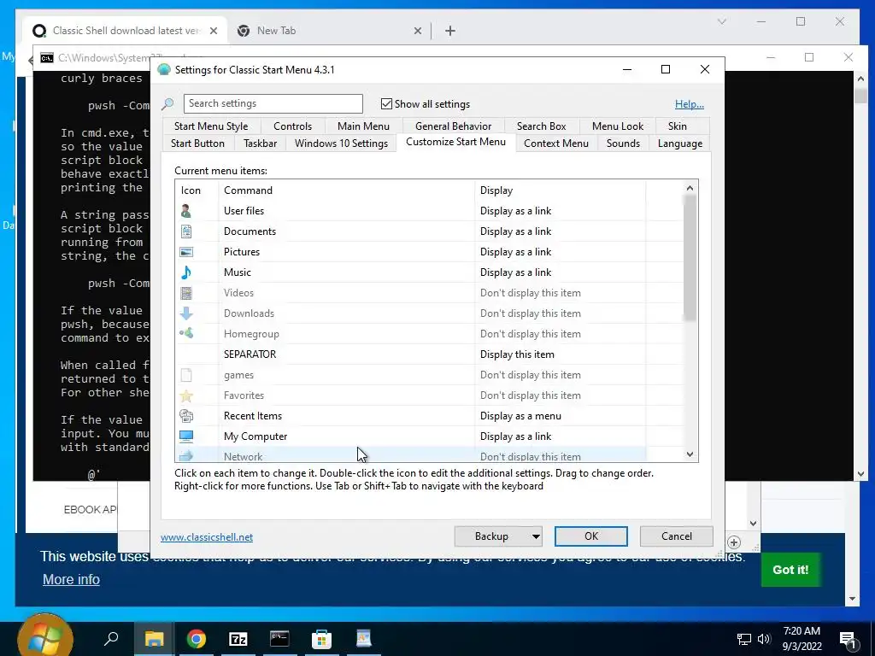This screenshot has width=875, height=656.
Task: Switch to the Main Menu tab
Action: (x=363, y=126)
